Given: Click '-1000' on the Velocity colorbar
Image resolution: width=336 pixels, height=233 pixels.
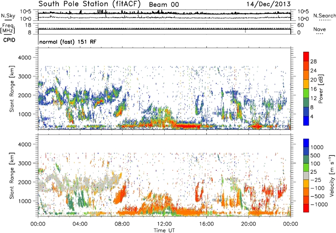Looking at the screenshot, I should coord(319,204).
